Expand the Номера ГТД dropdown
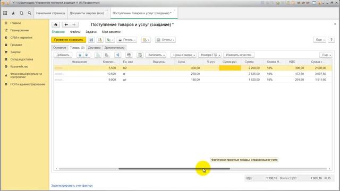This screenshot has height=191, width=340. (210, 55)
